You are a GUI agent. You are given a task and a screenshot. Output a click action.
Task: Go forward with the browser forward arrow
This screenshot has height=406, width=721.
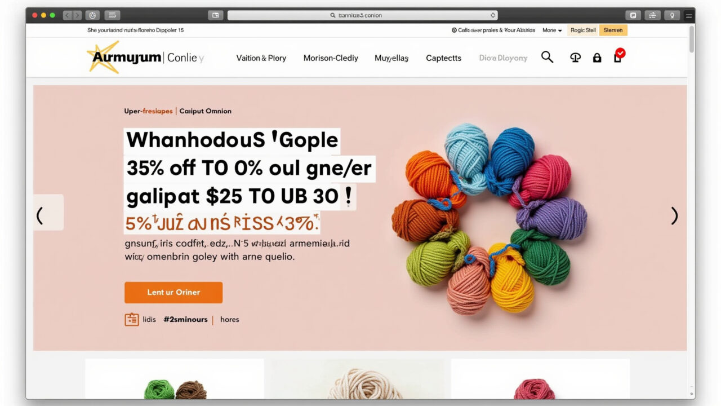click(77, 15)
